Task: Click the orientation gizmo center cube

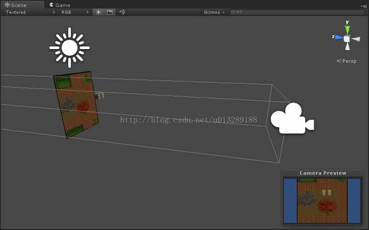Action: point(347,38)
